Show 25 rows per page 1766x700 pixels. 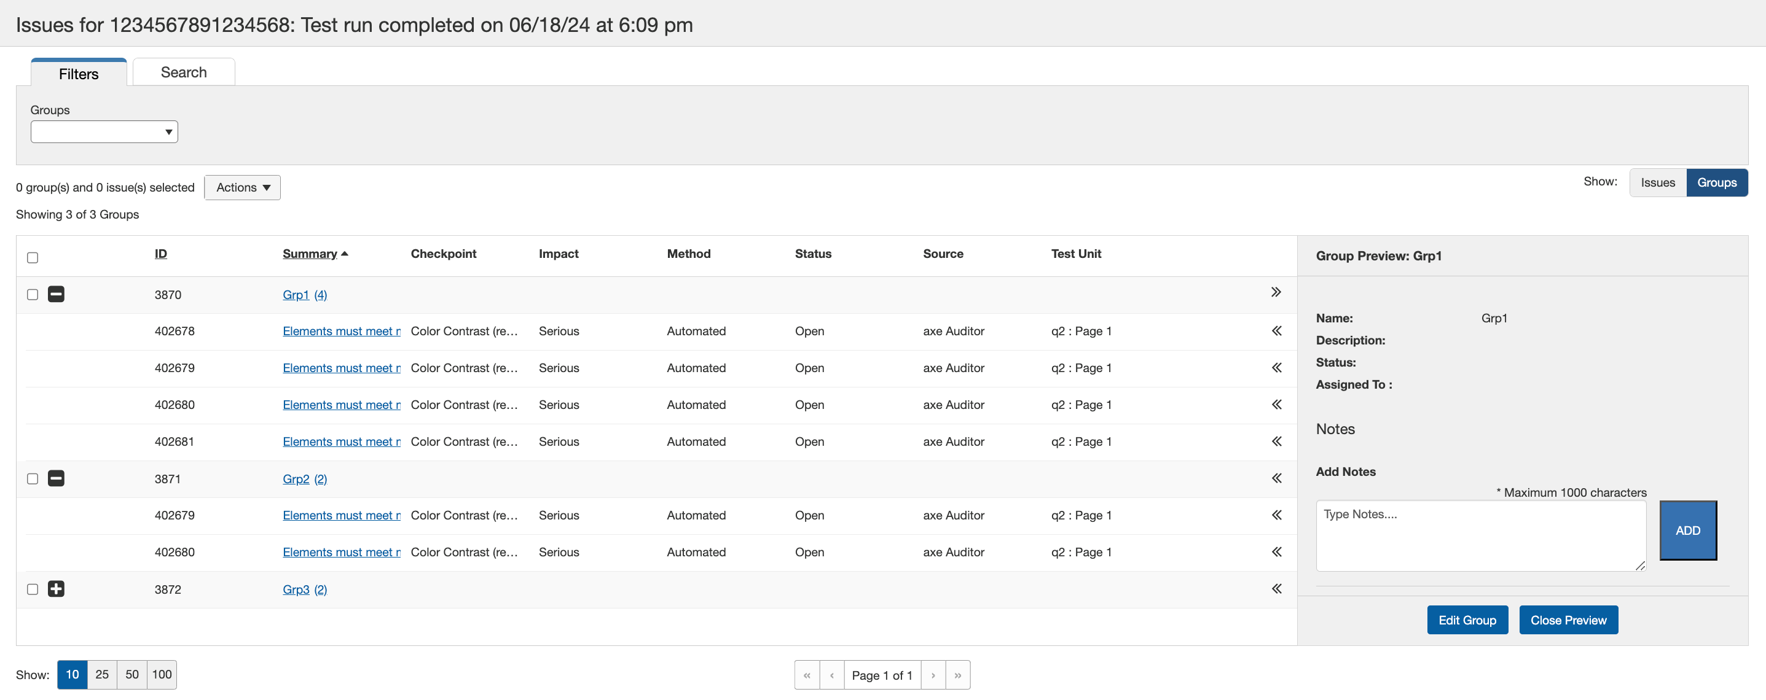(x=102, y=675)
